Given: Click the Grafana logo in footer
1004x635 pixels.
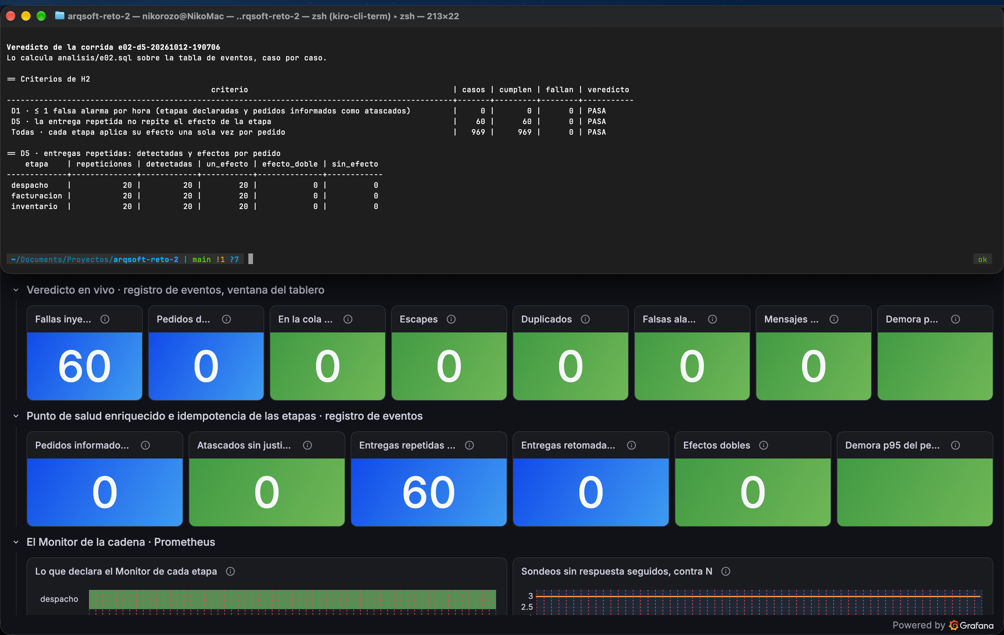Looking at the screenshot, I should tap(954, 625).
